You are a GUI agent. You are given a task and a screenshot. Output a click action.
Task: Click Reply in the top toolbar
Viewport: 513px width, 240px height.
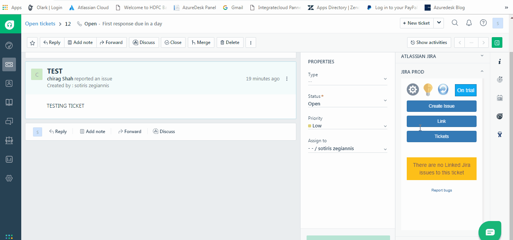tap(52, 42)
